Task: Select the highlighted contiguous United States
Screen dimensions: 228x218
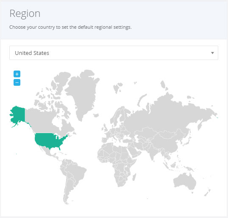Action: coord(50,141)
